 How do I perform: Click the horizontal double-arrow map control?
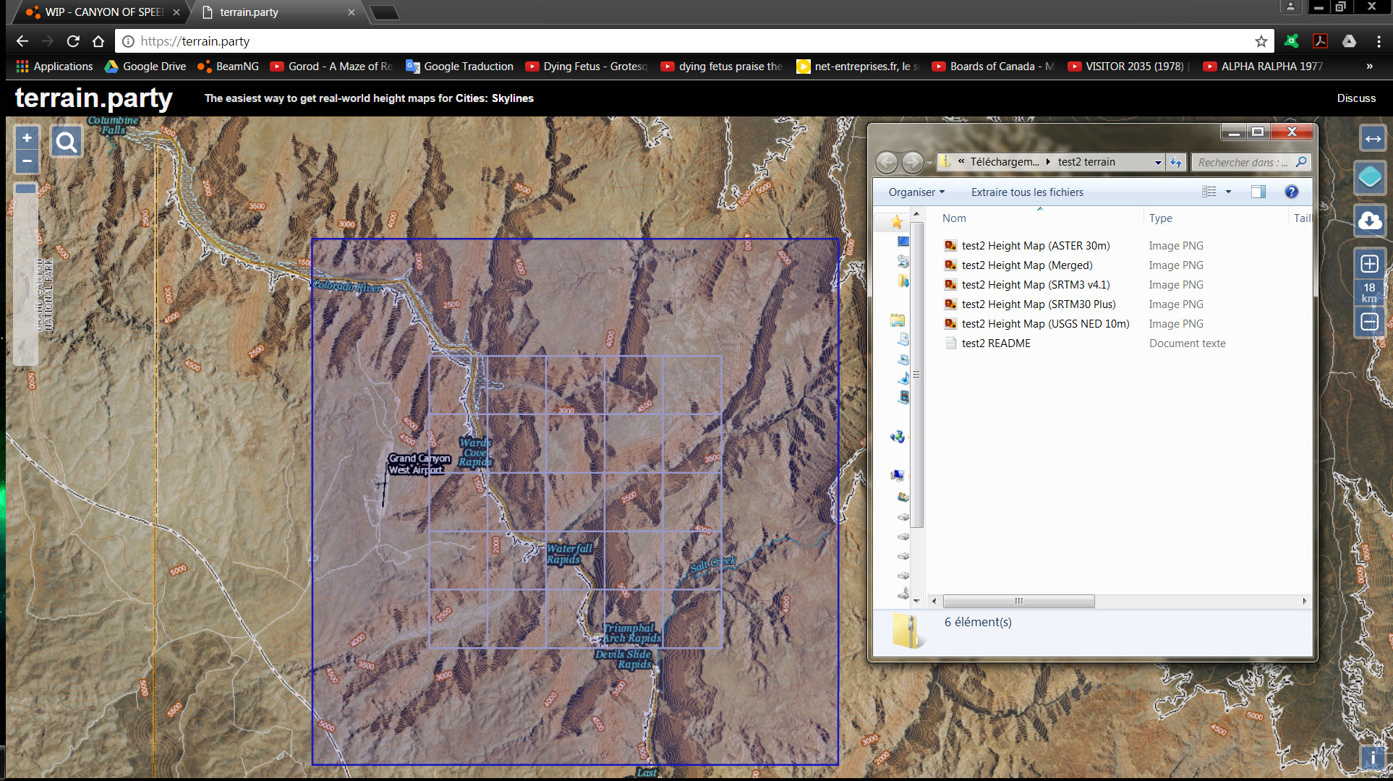(1372, 139)
